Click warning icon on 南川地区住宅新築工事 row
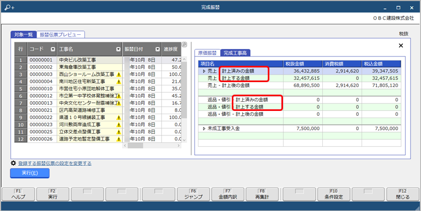The image size is (421, 211). (x=119, y=82)
